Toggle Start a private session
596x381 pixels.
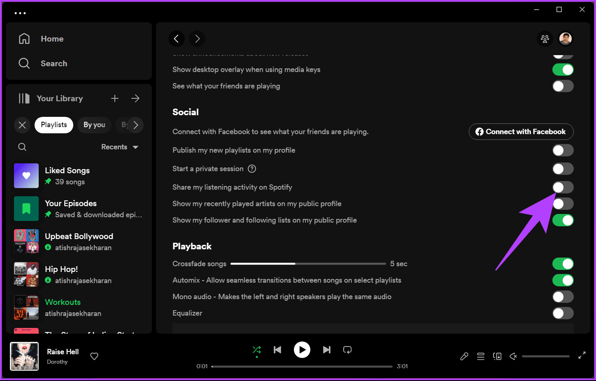coord(563,169)
